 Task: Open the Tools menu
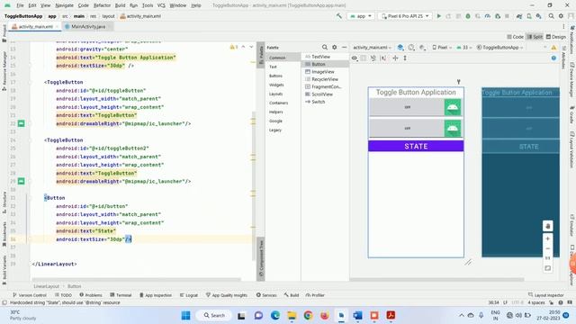click(x=148, y=5)
